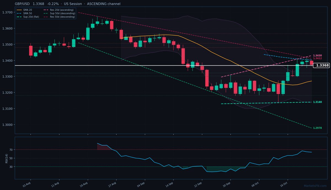Click the 1.3412 resistance level label
Image resolution: width=331 pixels, height=190 pixels.
(317, 58)
